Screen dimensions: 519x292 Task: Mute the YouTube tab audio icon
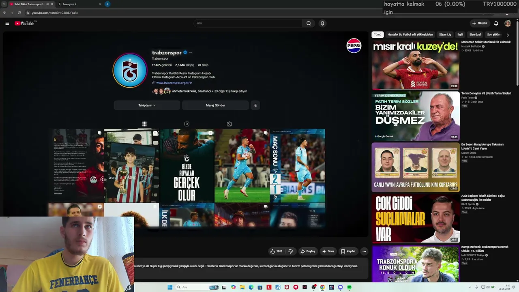(47, 4)
